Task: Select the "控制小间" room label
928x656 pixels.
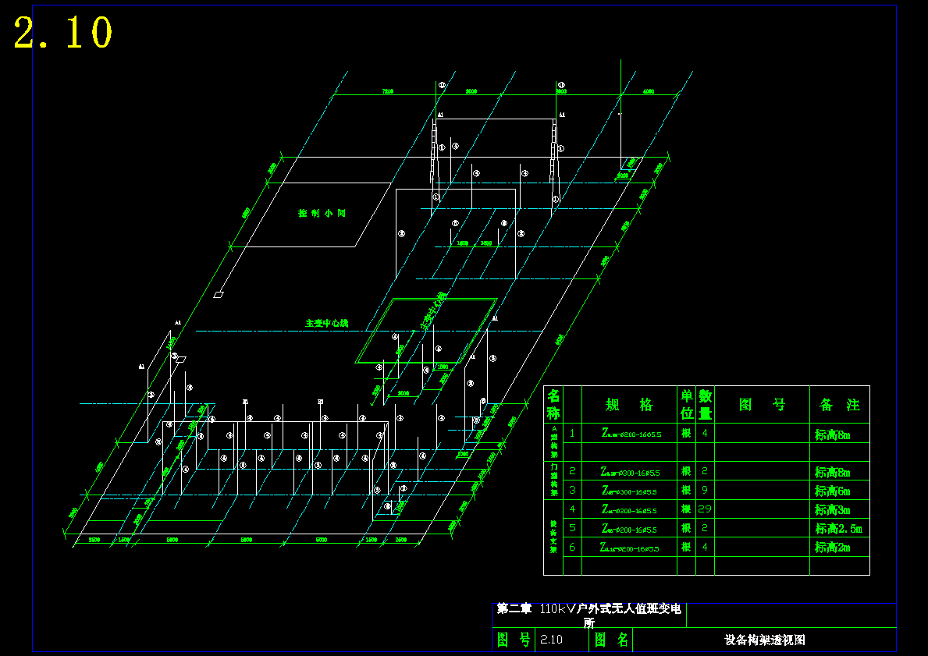Action: pos(322,213)
